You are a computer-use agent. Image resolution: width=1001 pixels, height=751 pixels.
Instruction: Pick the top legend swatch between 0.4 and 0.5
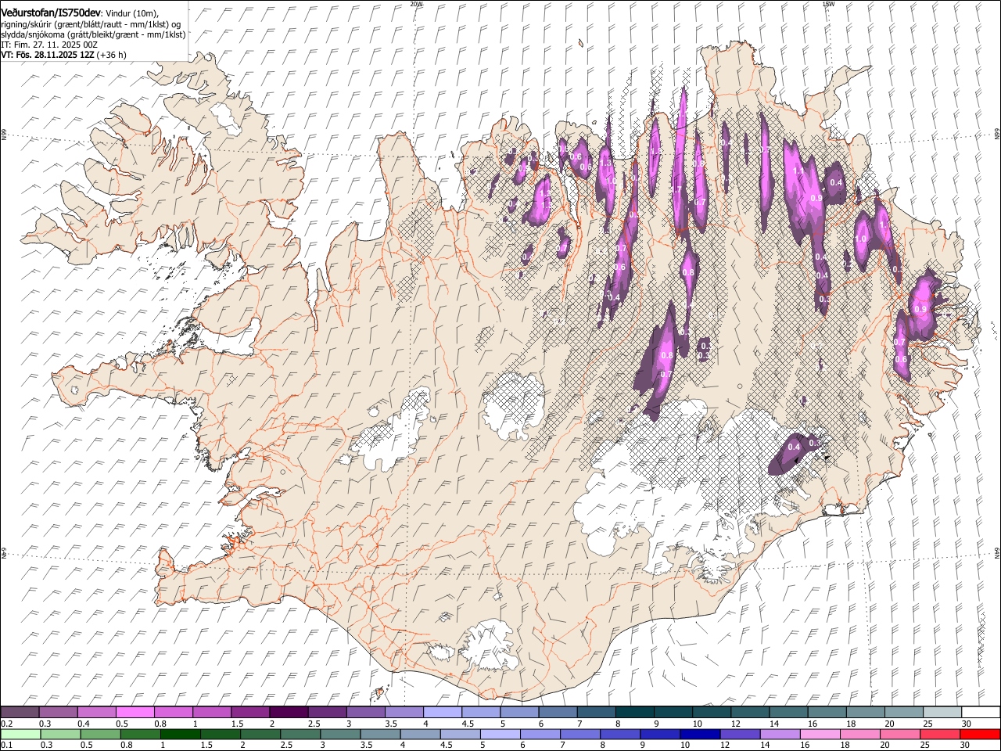[97, 712]
